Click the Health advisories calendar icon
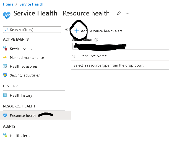The width and height of the screenshot is (169, 145). 5,66
